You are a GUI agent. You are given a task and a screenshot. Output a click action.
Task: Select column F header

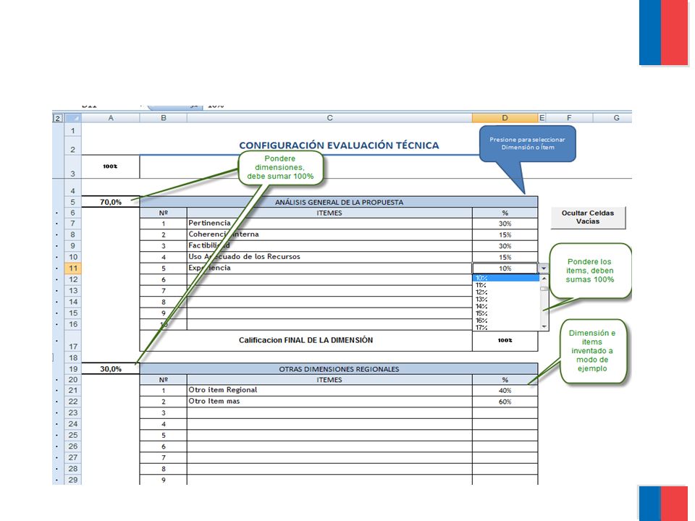click(x=569, y=118)
